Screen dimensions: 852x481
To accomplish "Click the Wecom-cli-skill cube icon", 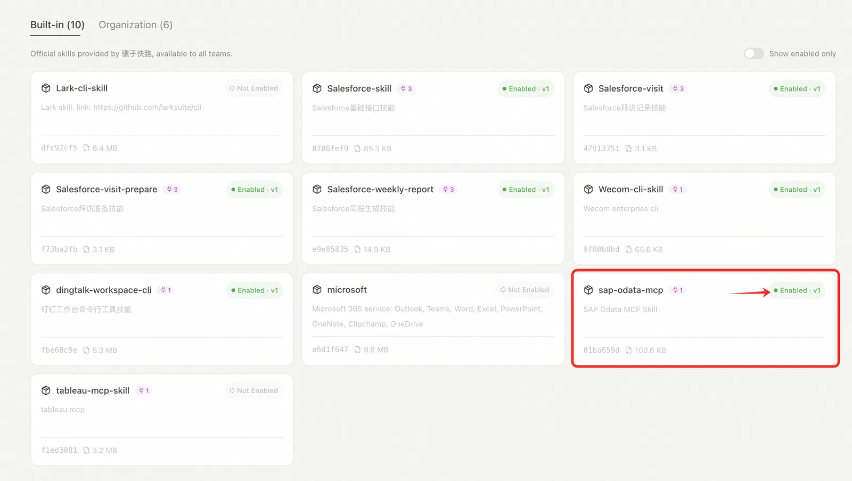I will (x=588, y=189).
